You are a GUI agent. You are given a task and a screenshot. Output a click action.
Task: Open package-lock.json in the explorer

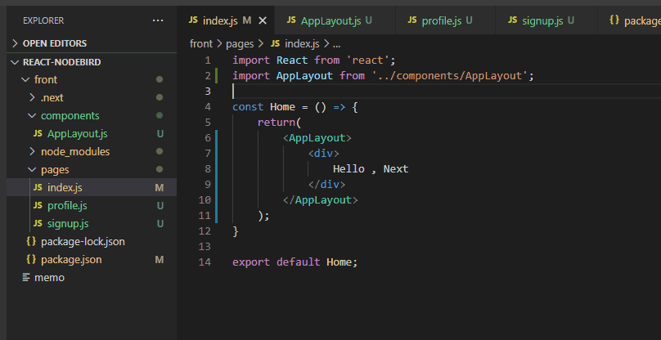(92, 242)
